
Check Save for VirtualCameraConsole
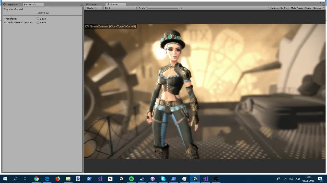[x=38, y=22]
